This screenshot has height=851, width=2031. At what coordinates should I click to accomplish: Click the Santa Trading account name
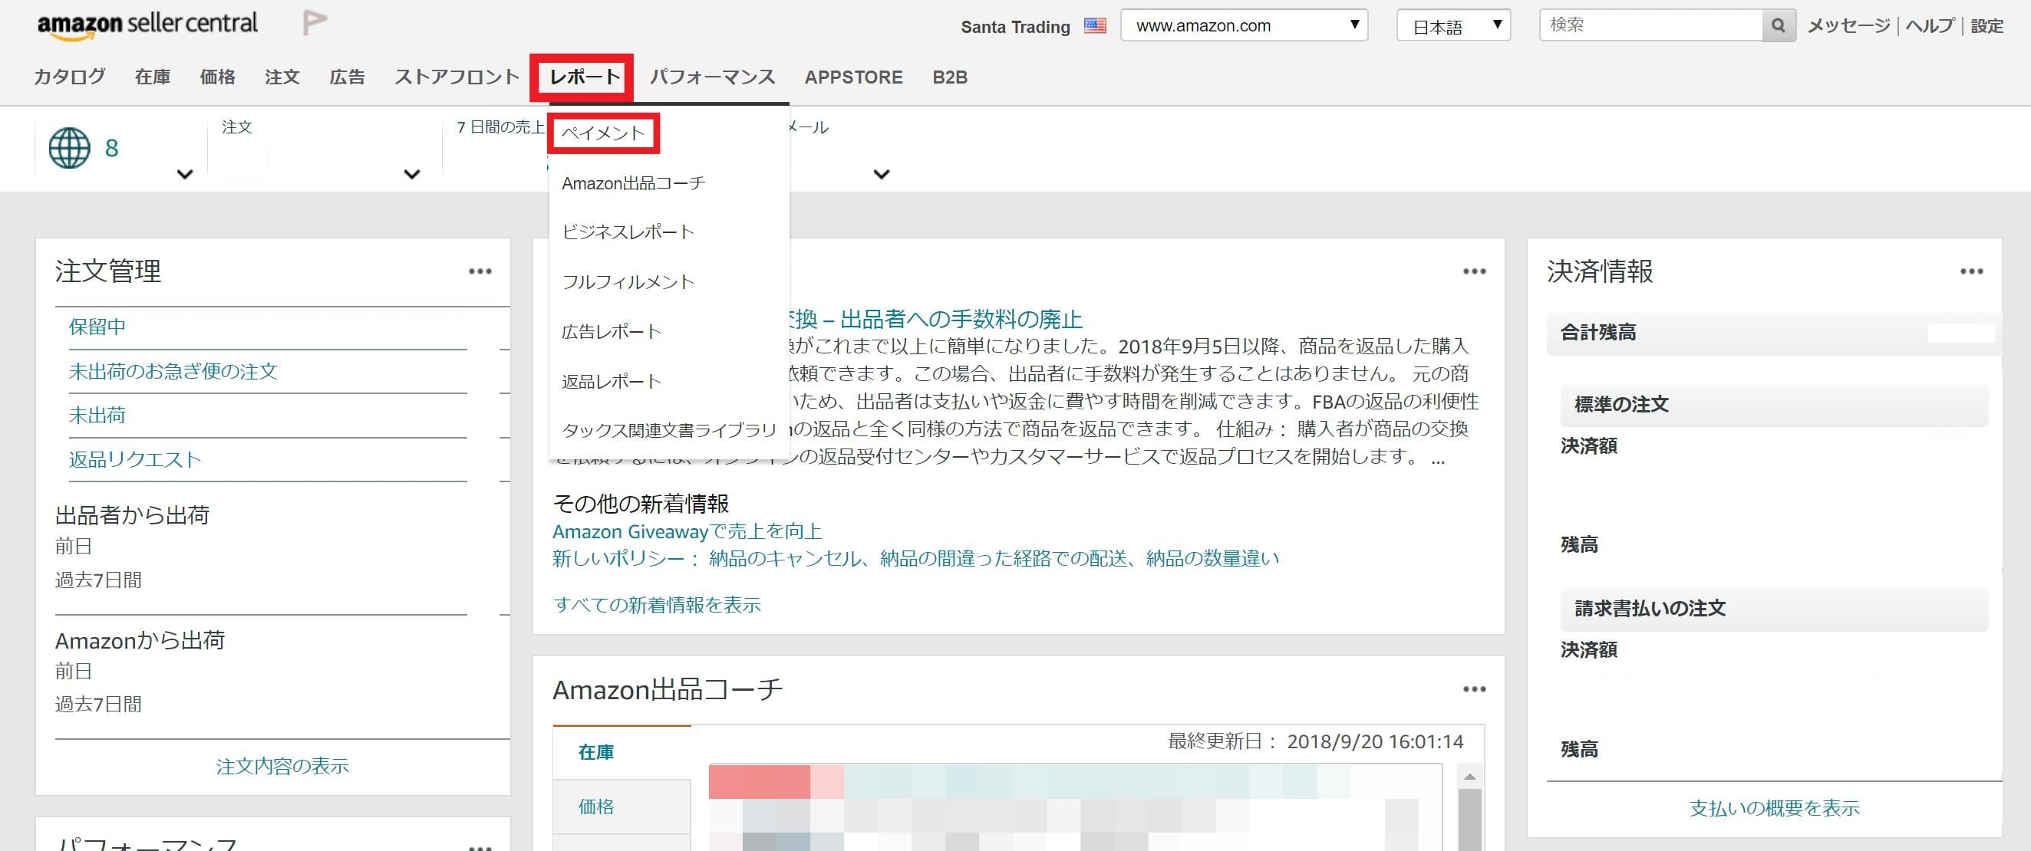1016,27
